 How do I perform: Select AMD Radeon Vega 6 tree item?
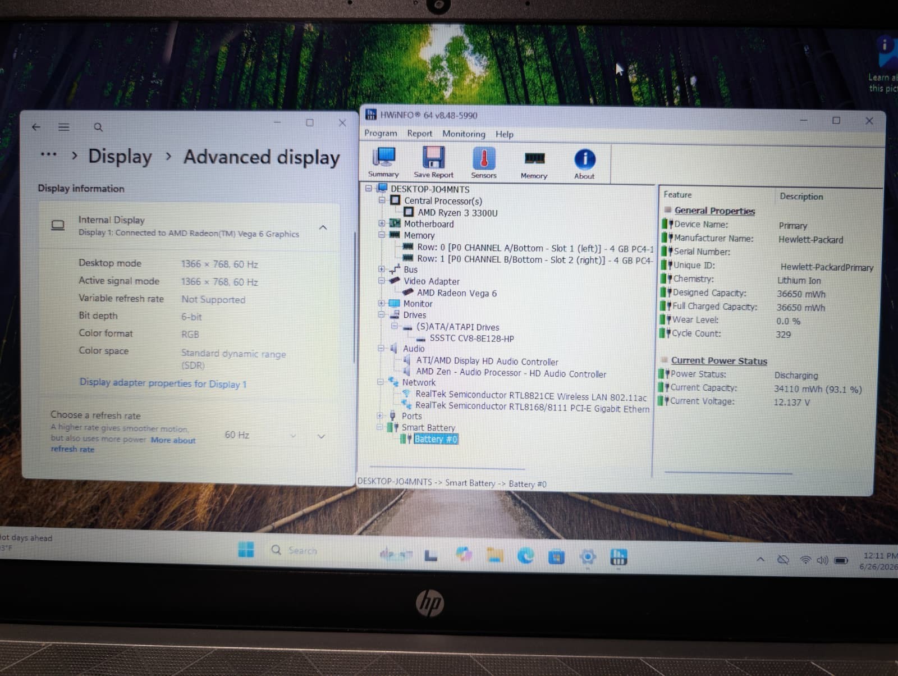(x=457, y=293)
